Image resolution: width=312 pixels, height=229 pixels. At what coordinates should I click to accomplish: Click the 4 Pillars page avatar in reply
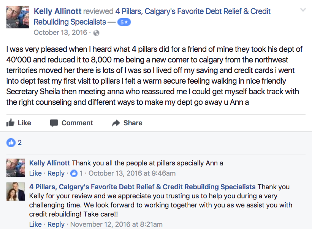click(x=16, y=192)
